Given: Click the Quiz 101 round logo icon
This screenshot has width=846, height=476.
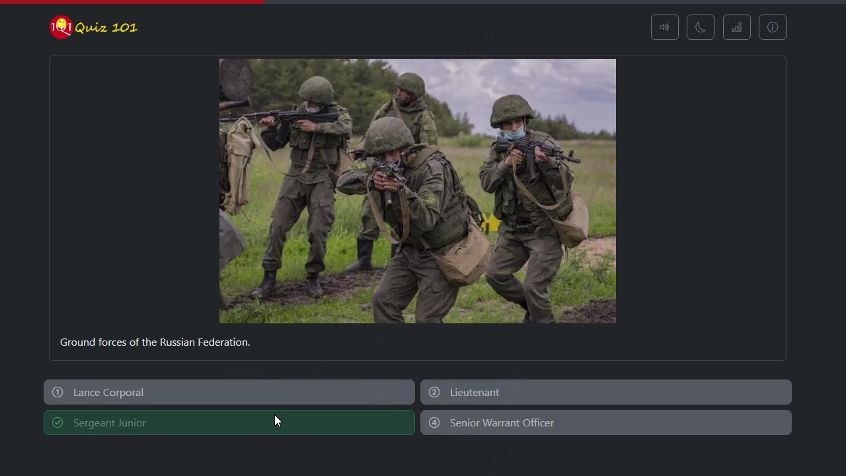Looking at the screenshot, I should tap(61, 27).
